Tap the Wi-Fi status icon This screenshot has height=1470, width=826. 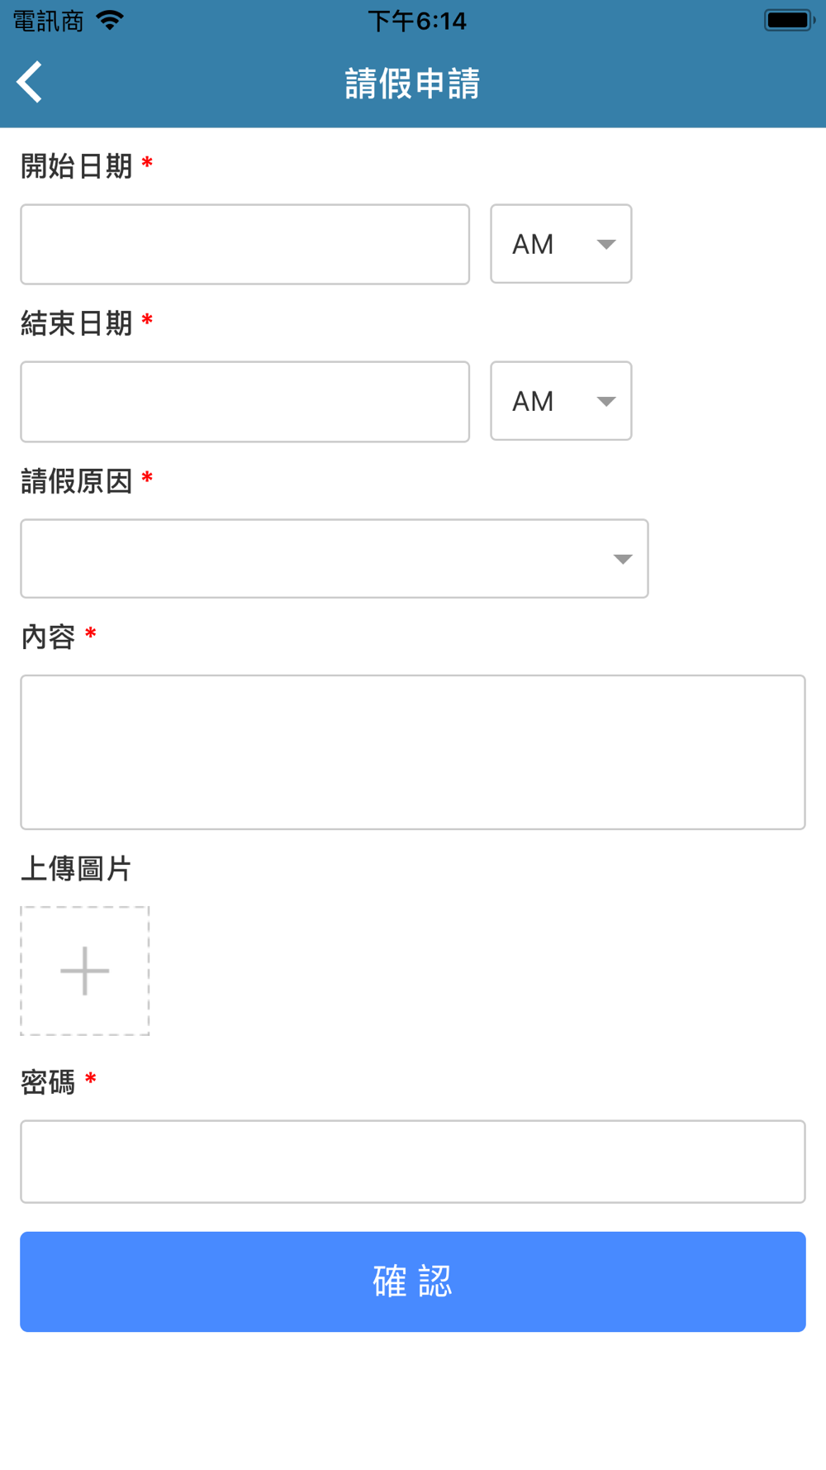click(x=110, y=21)
